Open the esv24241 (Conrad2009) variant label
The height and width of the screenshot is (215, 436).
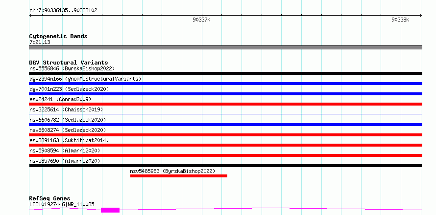(60, 99)
